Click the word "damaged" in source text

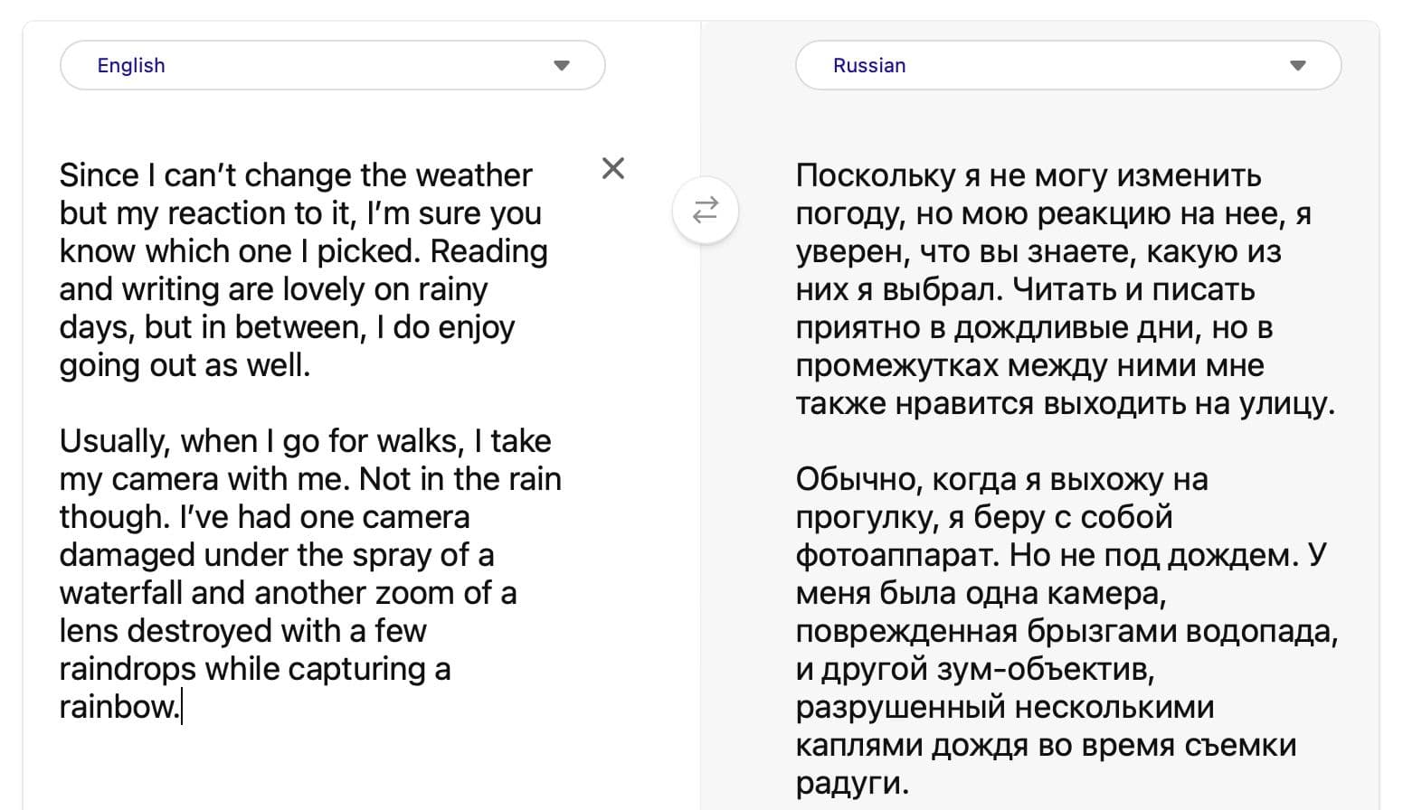128,555
